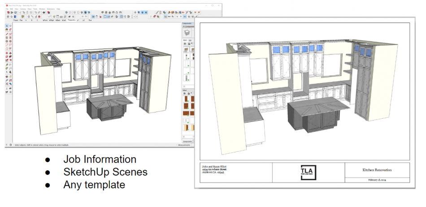Open the Plan scene tab

click(22, 21)
